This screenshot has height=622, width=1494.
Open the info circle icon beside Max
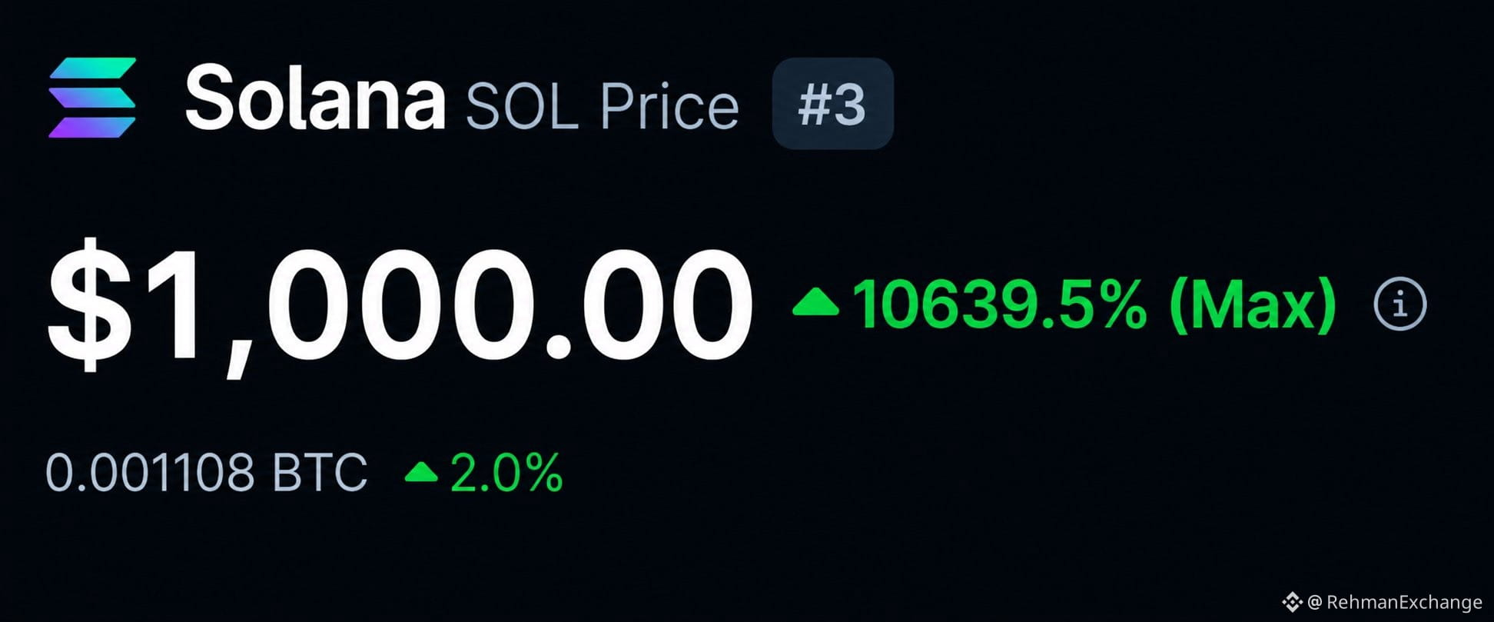(1399, 304)
